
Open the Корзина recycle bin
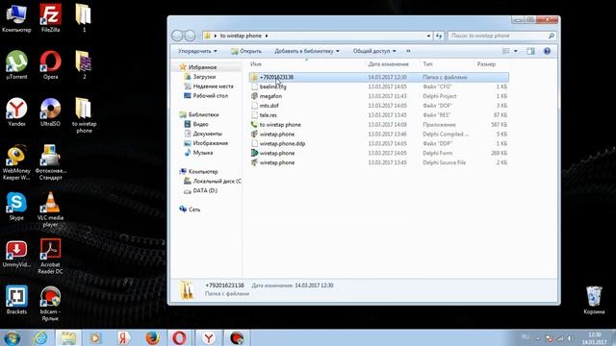[594, 300]
